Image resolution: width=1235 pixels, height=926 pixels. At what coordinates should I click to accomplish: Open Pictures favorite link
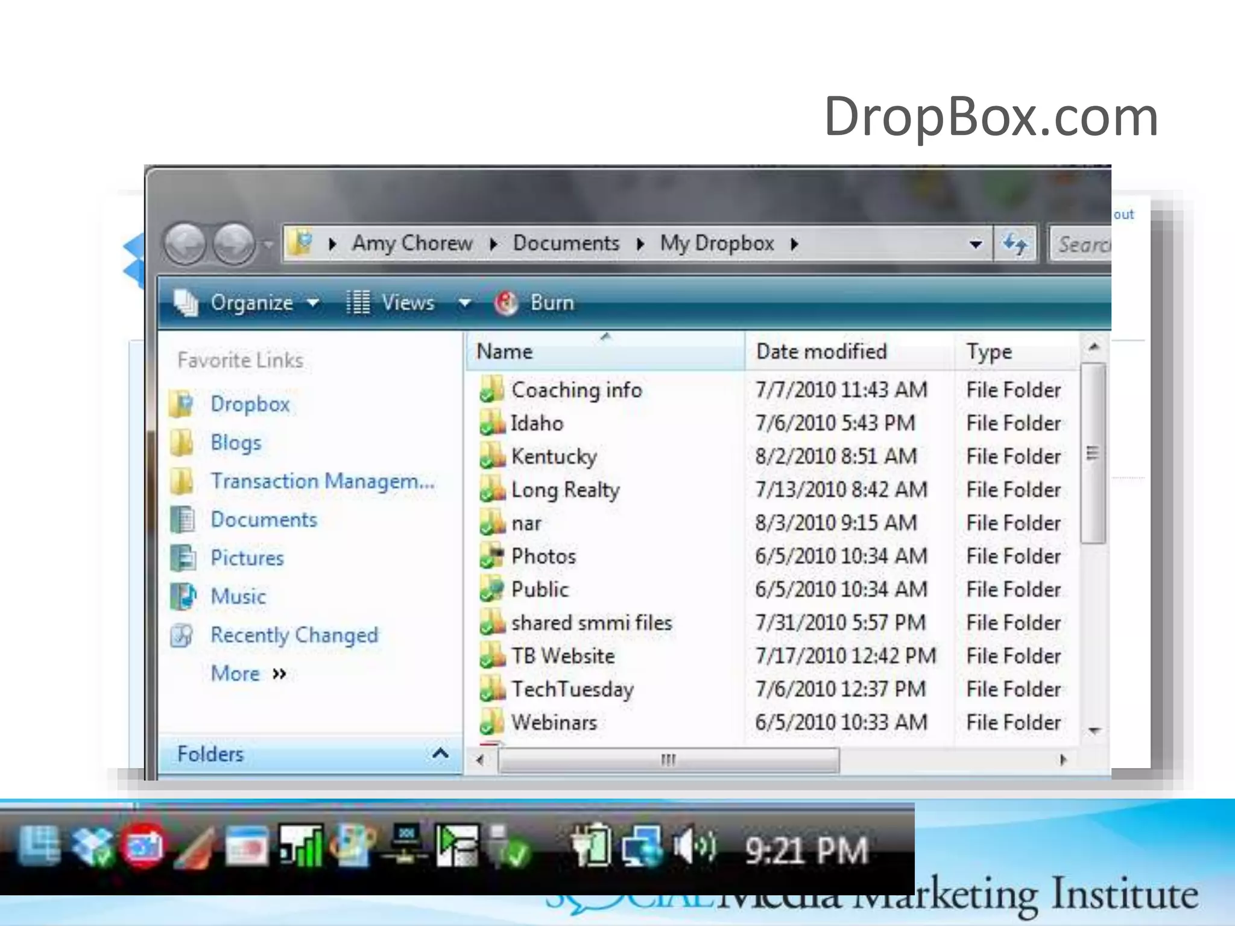point(247,558)
